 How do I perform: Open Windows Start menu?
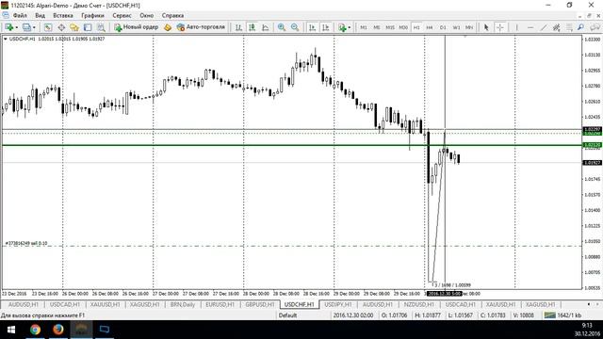pos(10,330)
